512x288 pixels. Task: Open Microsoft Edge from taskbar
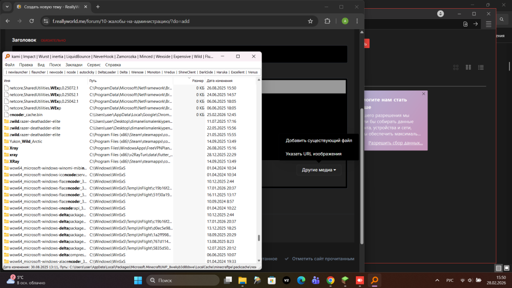tap(301, 280)
